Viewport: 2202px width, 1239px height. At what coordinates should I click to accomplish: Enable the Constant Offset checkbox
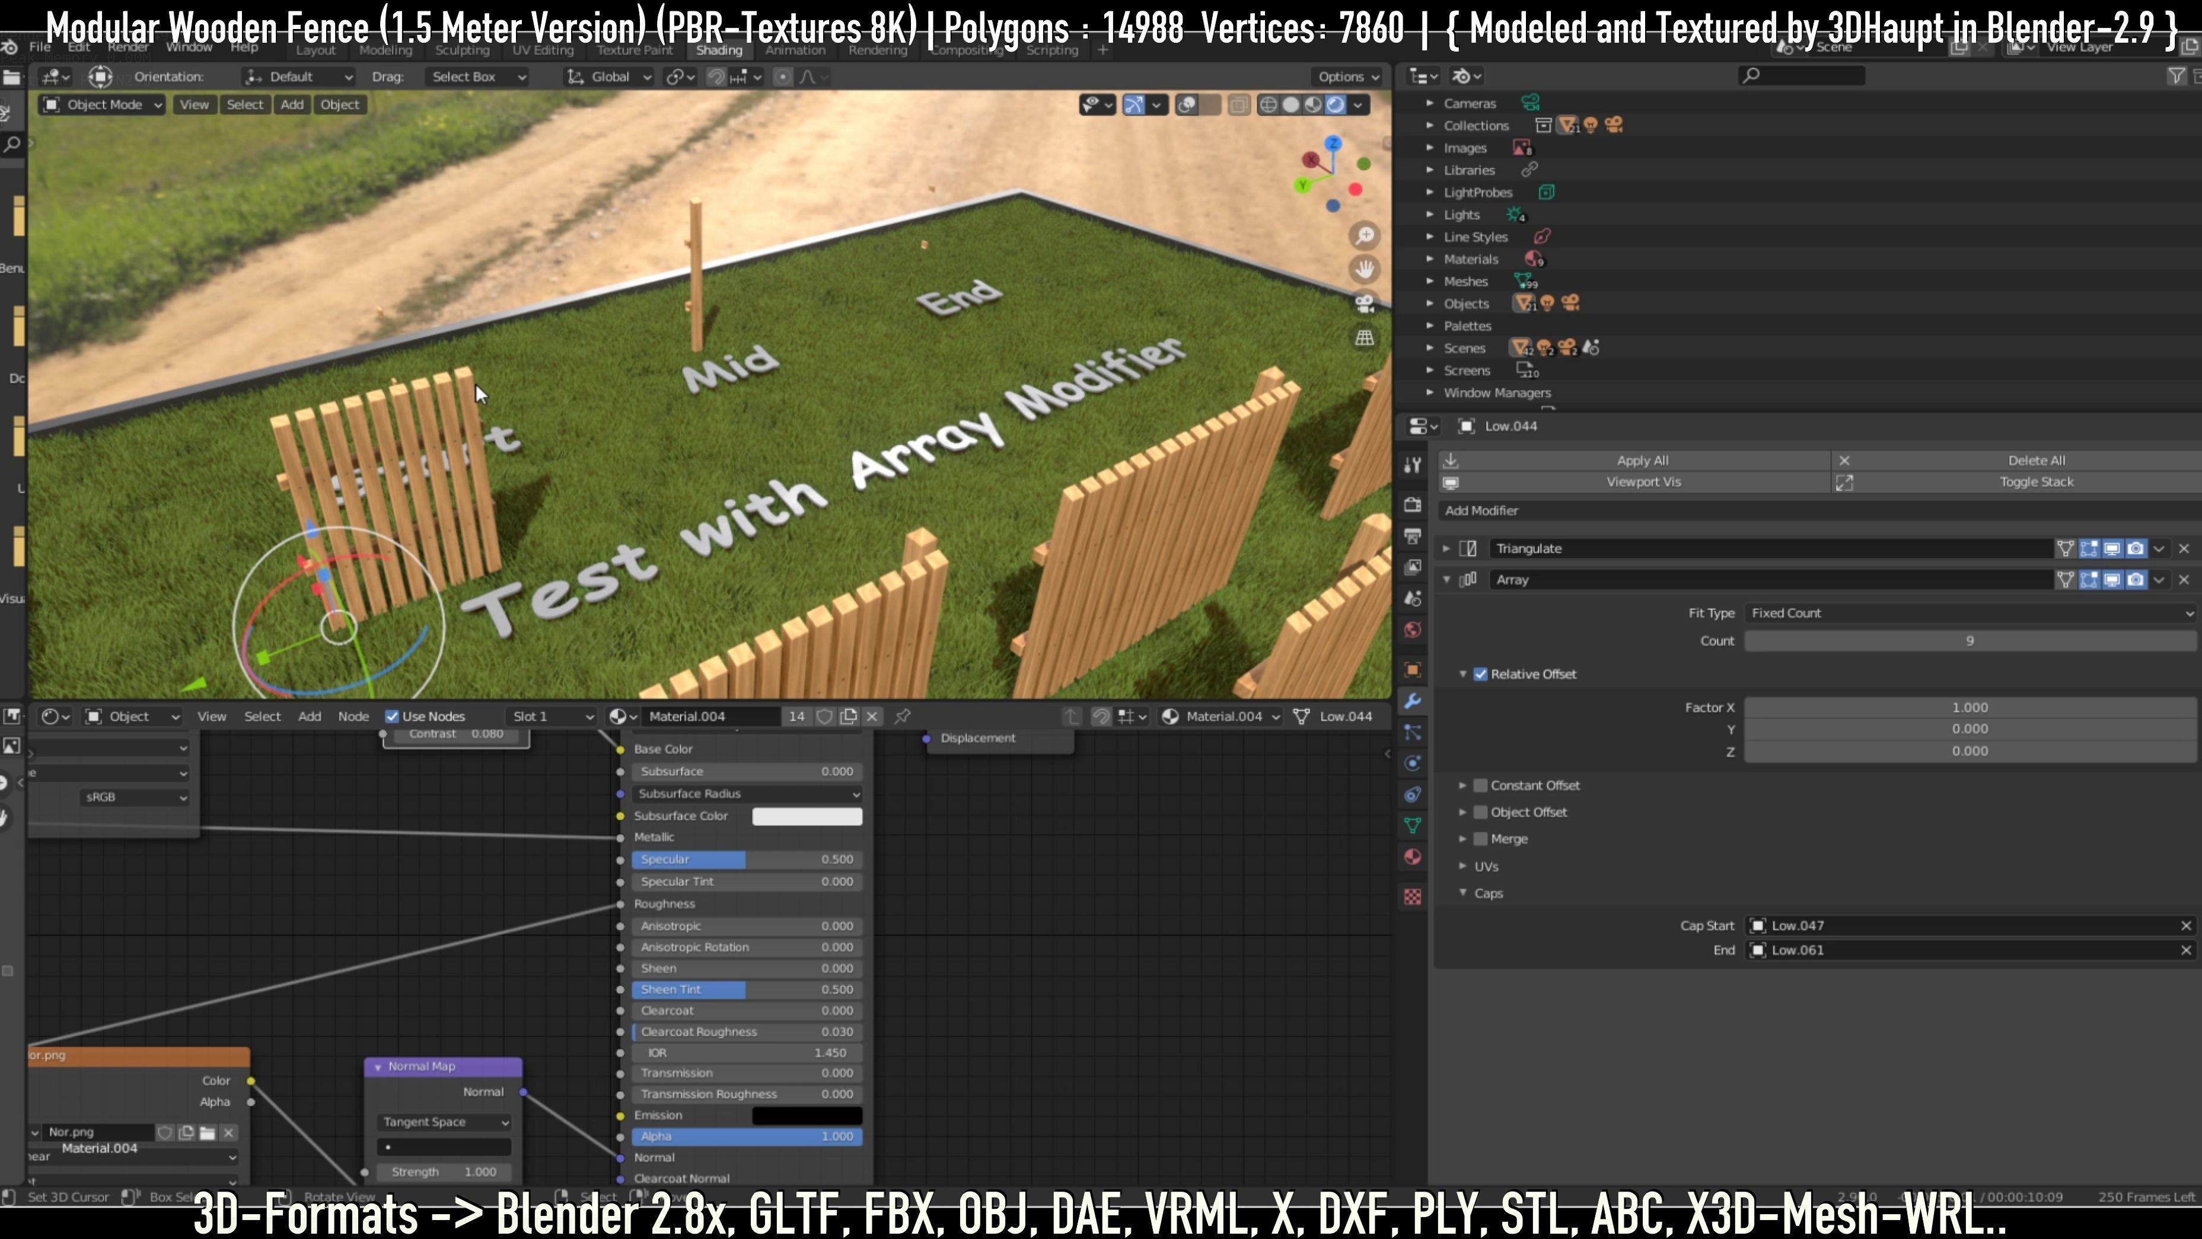tap(1480, 785)
